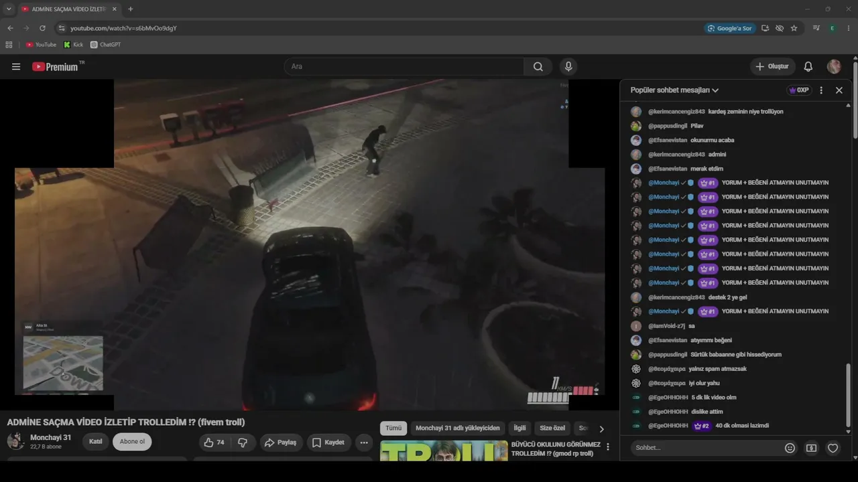Viewport: 858px width, 482px height.
Task: Click the crossed-eye icon in address bar
Action: coord(780,28)
